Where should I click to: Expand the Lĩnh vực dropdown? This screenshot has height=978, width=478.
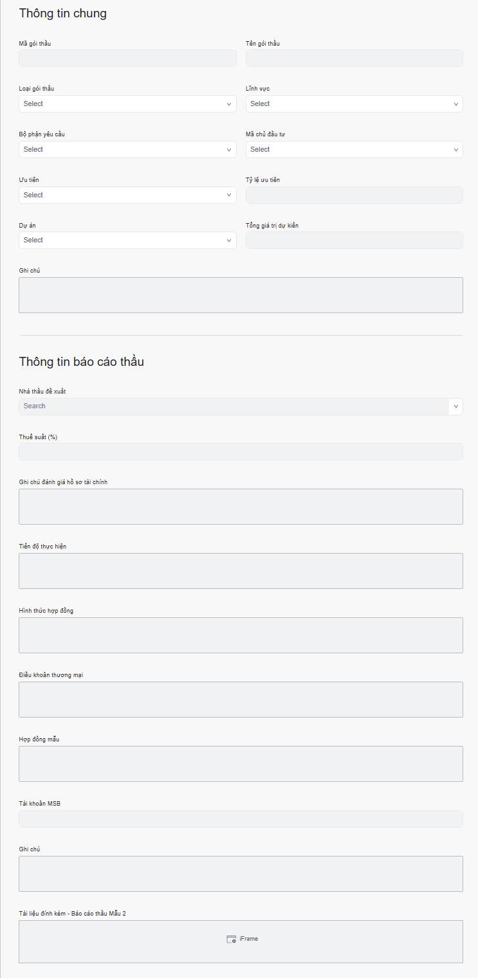354,104
